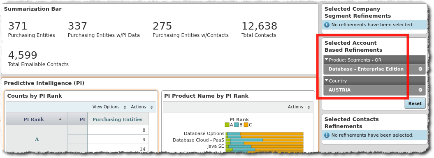434x158 pixels.
Task: Remove the Database - Enterprise Edition refinement
Action: pyautogui.click(x=420, y=69)
